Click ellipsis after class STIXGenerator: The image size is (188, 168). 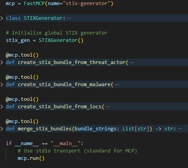click(x=69, y=18)
